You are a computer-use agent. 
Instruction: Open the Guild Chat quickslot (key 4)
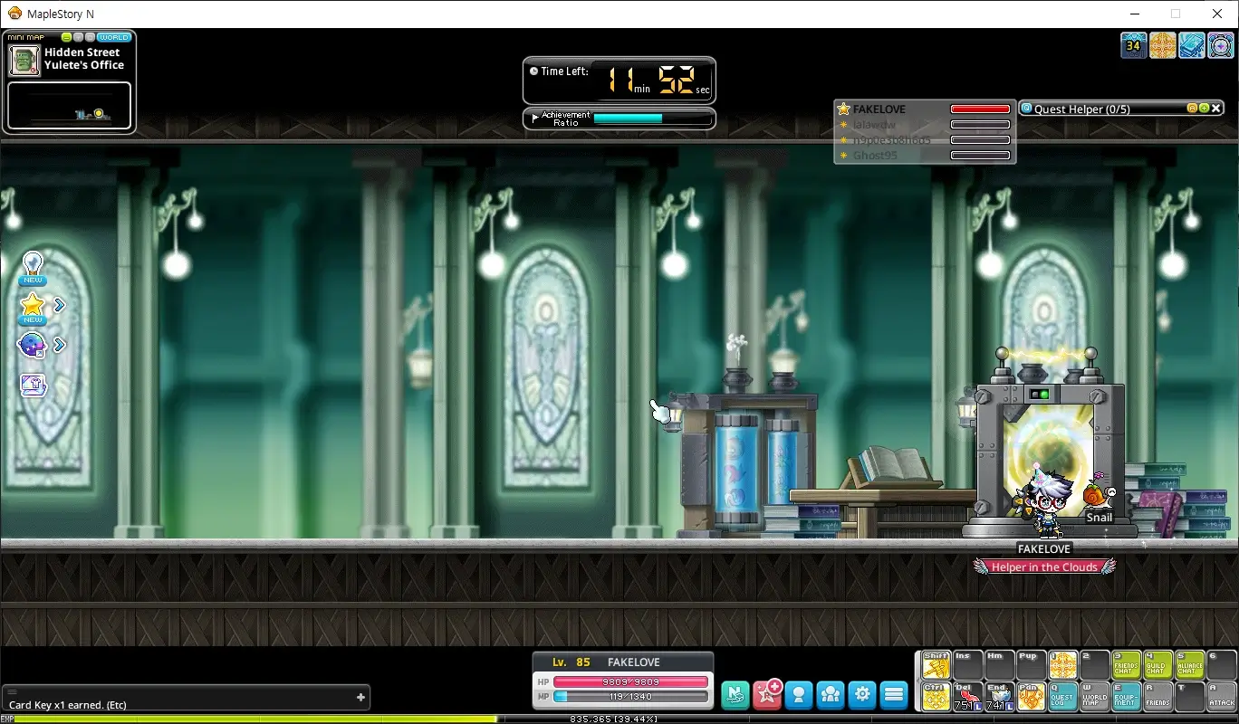coord(1157,665)
